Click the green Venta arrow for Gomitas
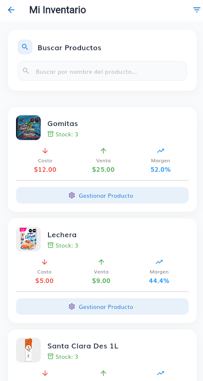The image size is (203, 381). [103, 151]
